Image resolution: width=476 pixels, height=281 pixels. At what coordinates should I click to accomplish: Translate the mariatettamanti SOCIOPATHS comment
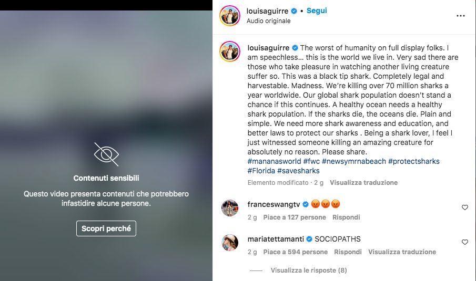pos(402,252)
